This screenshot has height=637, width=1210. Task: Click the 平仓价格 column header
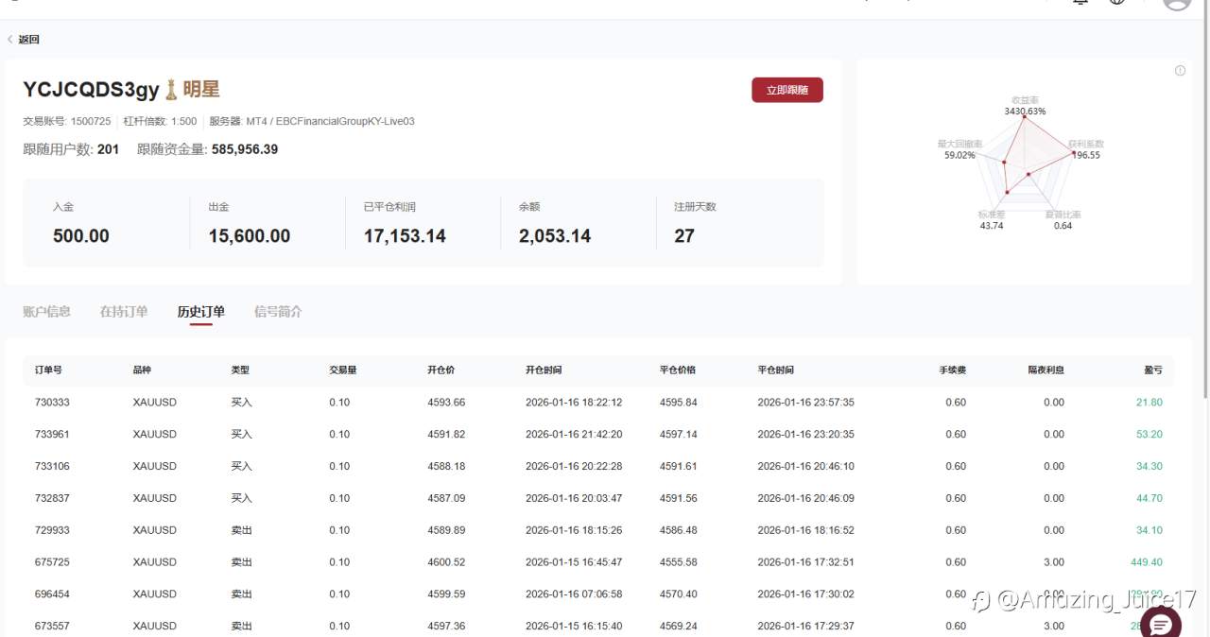pos(678,370)
